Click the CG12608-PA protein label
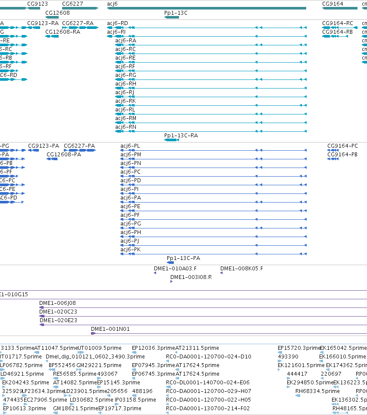Viewport: 367px width, 415px height. (x=64, y=155)
